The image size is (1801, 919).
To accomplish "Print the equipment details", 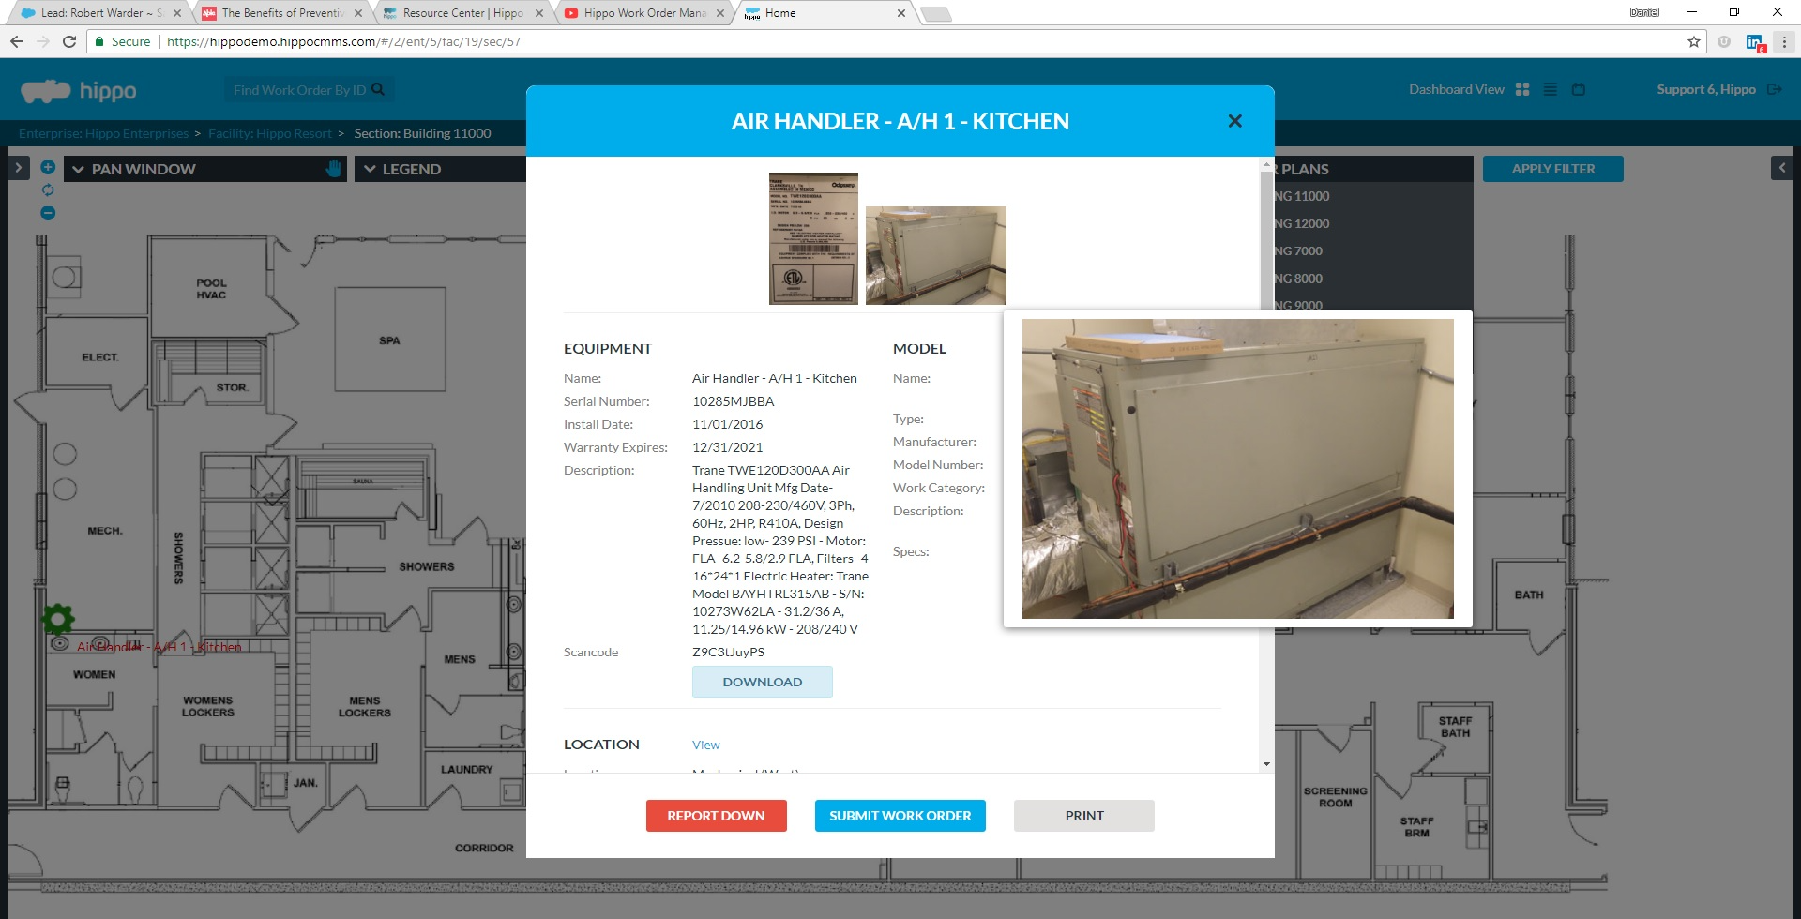I will pyautogui.click(x=1084, y=816).
